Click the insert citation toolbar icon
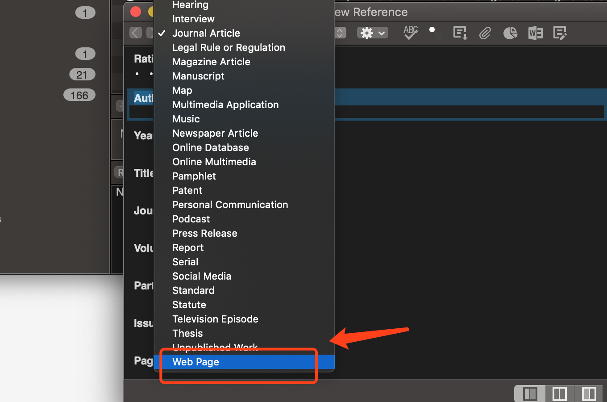The height and width of the screenshot is (402, 607). click(x=460, y=33)
